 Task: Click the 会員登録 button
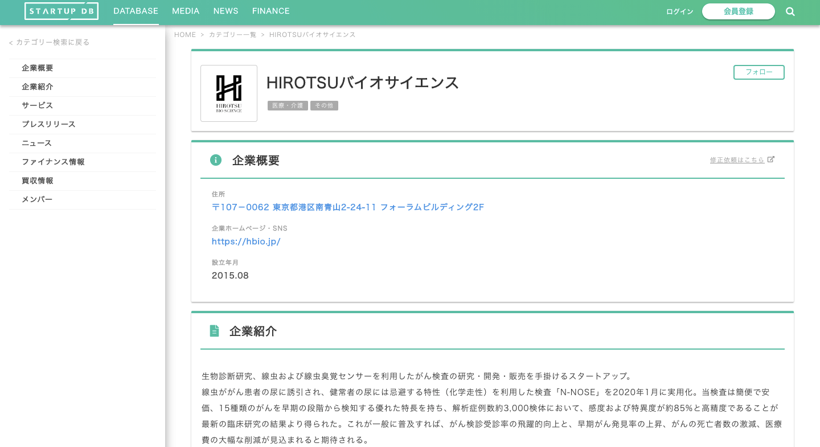pyautogui.click(x=739, y=11)
